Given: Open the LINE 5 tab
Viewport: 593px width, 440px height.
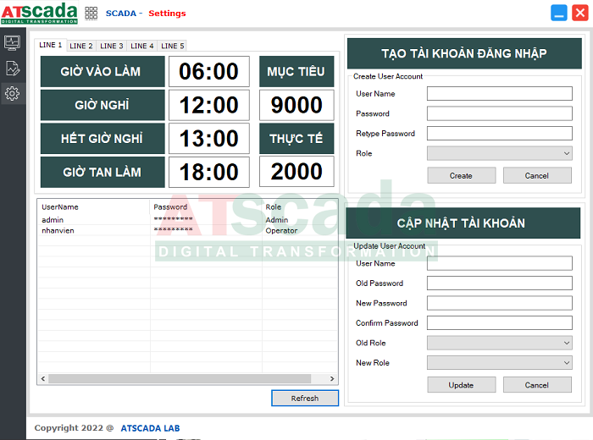Looking at the screenshot, I should pos(173,46).
